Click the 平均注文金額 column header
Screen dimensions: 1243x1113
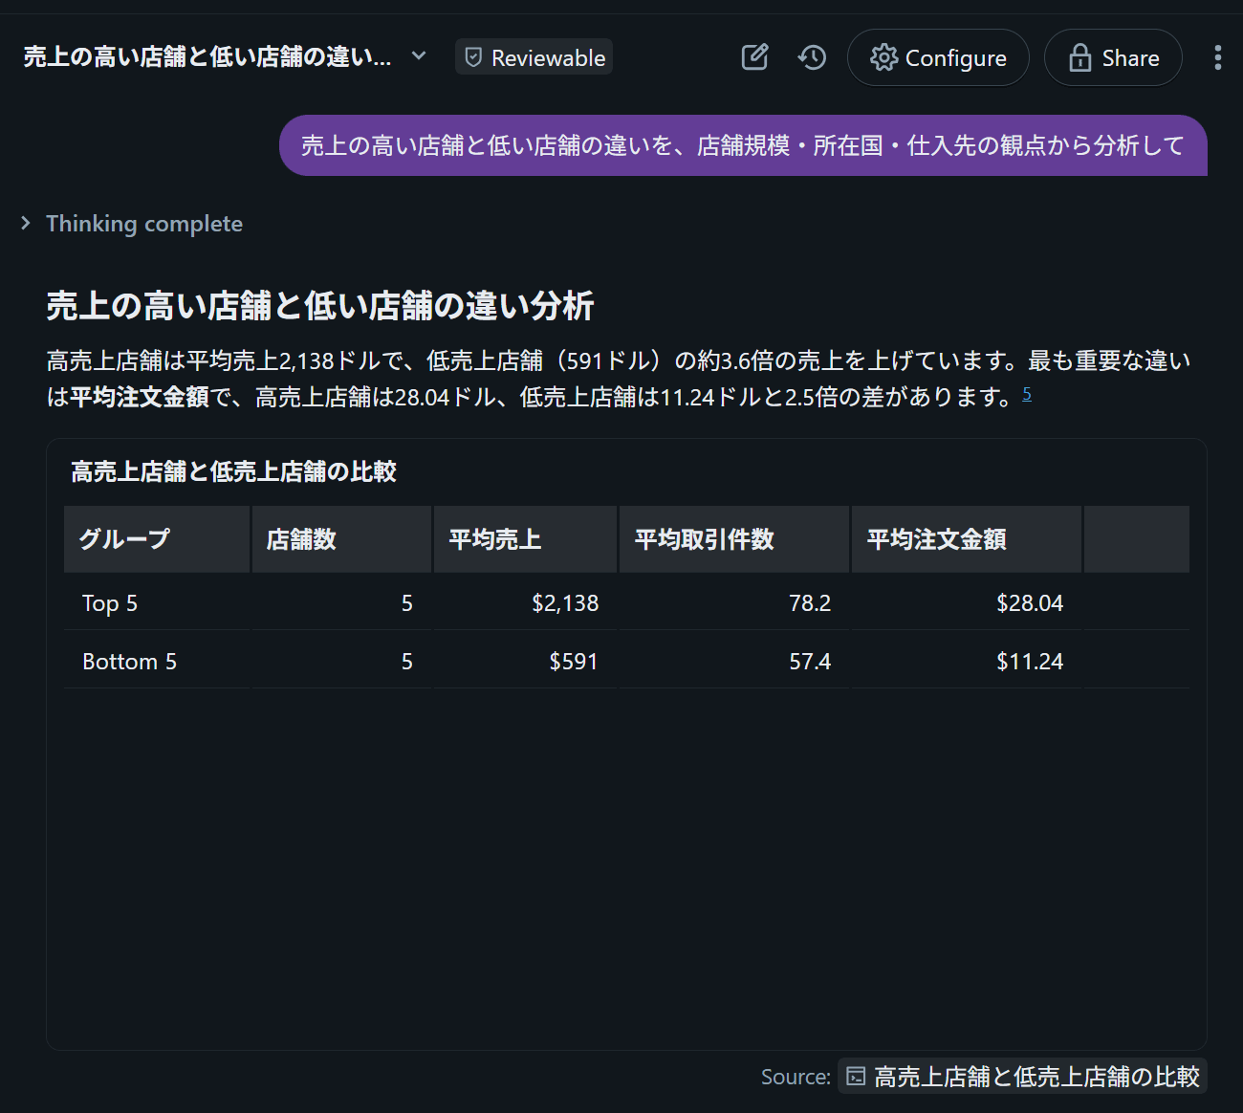pyautogui.click(x=937, y=539)
